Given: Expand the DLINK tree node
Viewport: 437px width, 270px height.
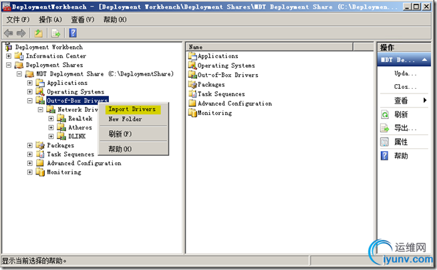Looking at the screenshot, I should coord(51,136).
